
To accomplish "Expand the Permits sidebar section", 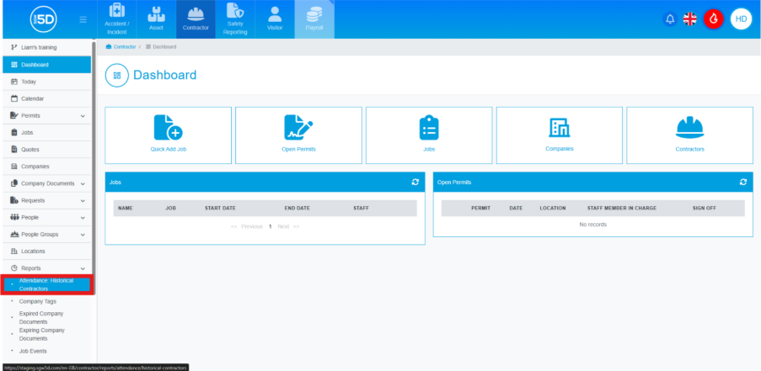I will [83, 116].
